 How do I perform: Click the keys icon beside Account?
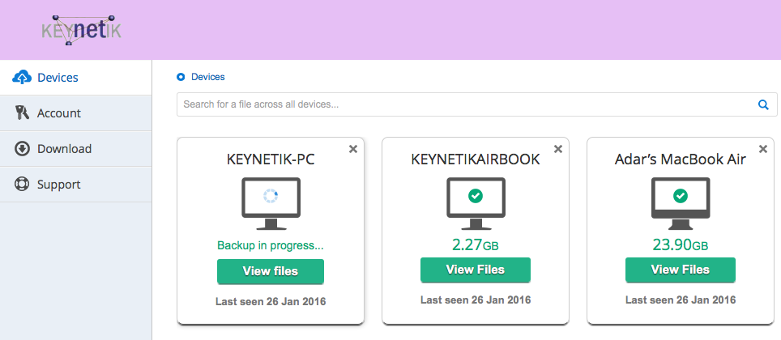coord(23,113)
